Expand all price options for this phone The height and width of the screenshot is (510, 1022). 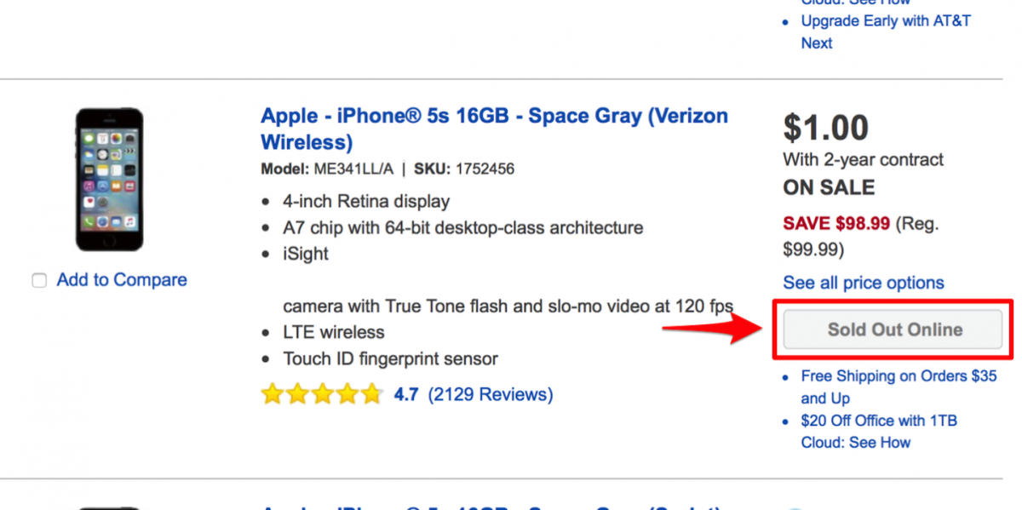pyautogui.click(x=863, y=283)
